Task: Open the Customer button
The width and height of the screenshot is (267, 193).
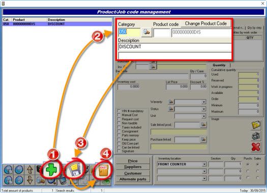Action: tap(133, 173)
